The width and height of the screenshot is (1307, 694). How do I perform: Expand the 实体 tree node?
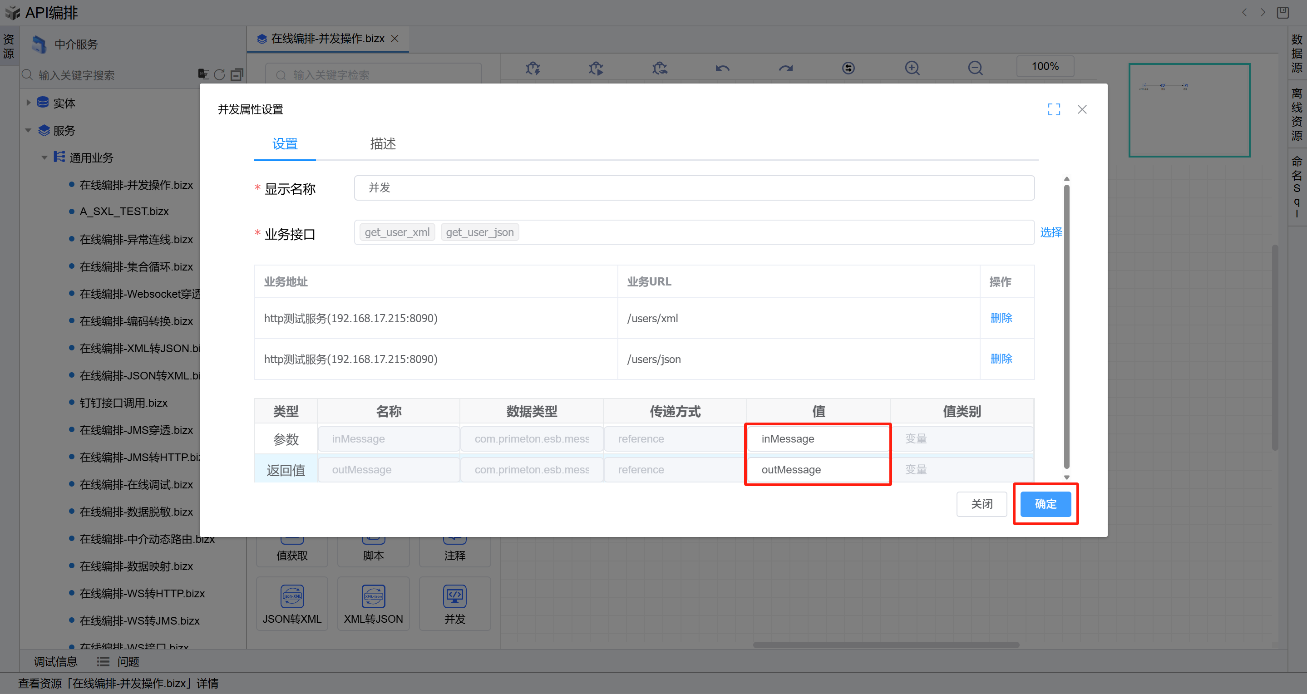coord(29,103)
